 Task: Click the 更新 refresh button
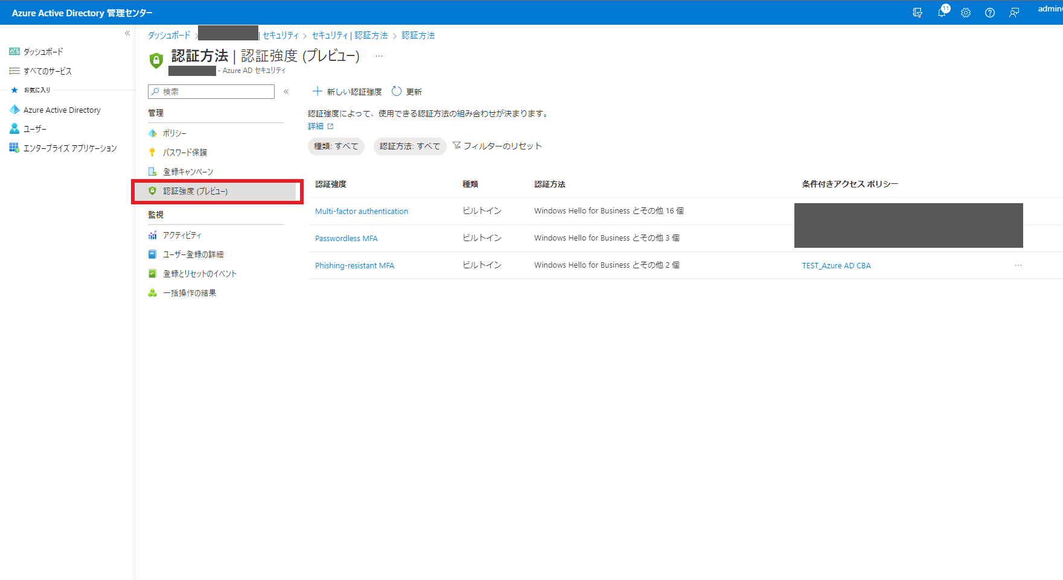pos(407,92)
